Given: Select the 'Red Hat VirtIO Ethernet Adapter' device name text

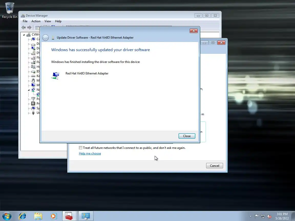Looking at the screenshot, I should [x=87, y=73].
